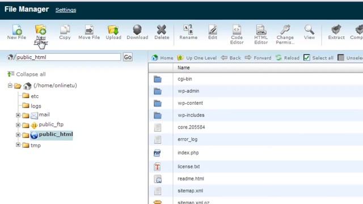
Task: Select the Move File tool
Action: 89,32
